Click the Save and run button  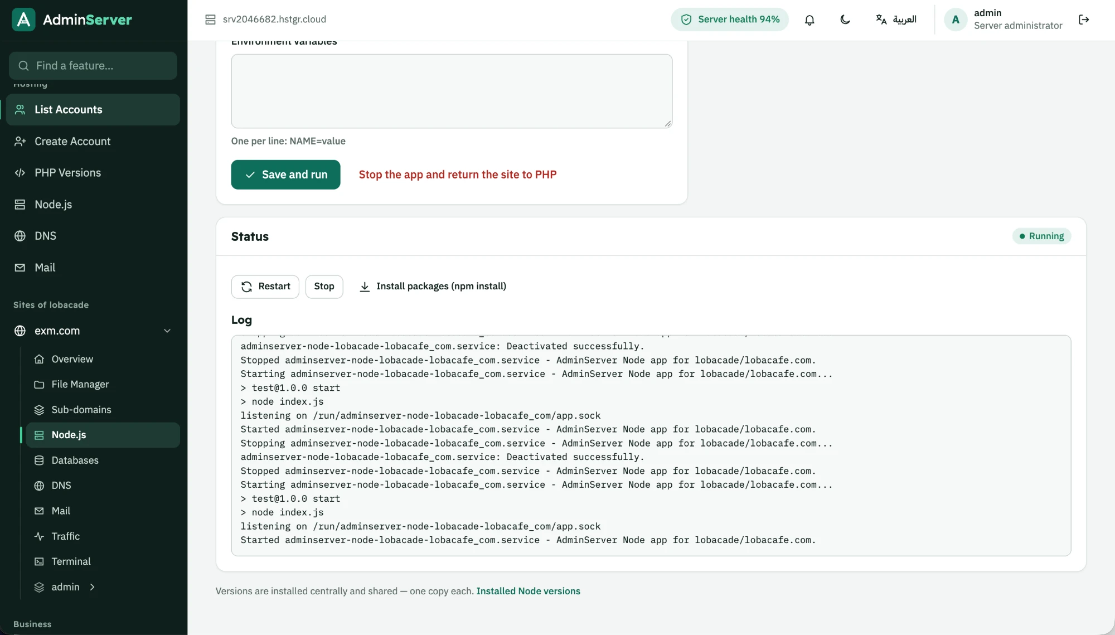pos(285,174)
